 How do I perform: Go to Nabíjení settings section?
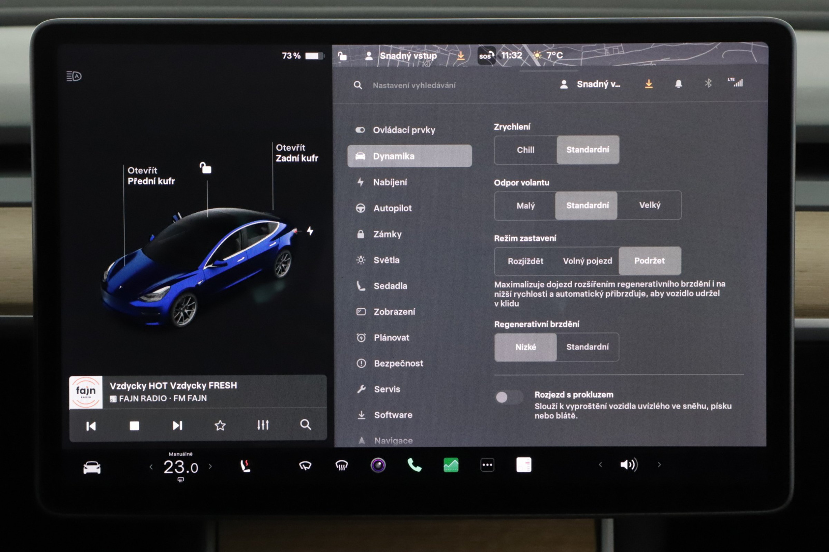click(x=390, y=182)
